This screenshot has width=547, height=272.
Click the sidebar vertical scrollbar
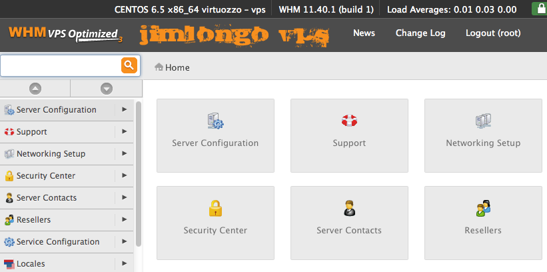coord(139,174)
